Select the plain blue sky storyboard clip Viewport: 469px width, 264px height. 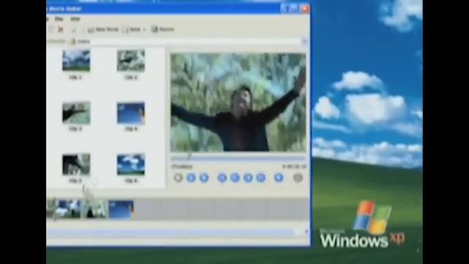(x=121, y=209)
